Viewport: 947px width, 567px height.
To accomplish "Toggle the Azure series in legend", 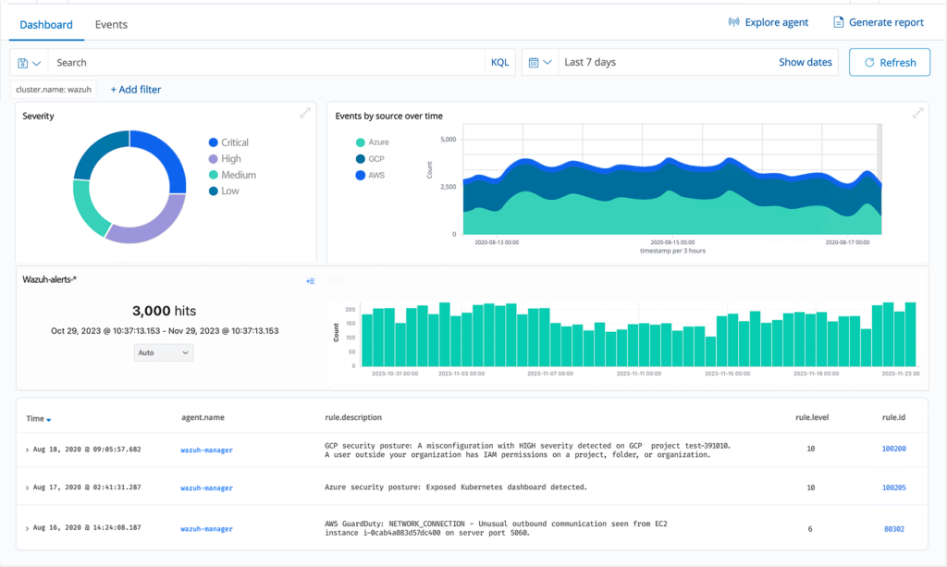I will (378, 142).
